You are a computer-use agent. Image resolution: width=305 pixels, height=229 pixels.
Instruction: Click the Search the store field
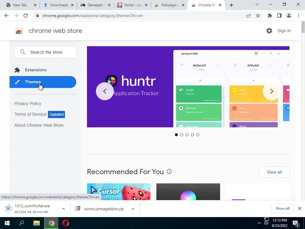45,52
